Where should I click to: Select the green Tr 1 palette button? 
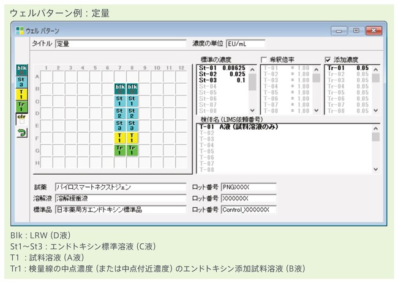point(21,106)
